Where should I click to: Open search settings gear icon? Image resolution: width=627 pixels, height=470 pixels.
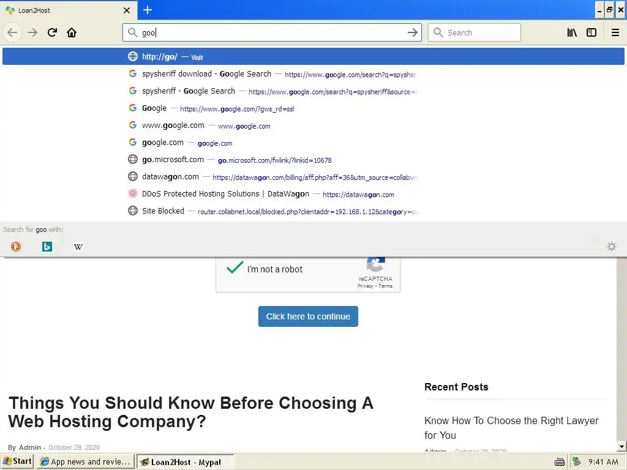[612, 247]
